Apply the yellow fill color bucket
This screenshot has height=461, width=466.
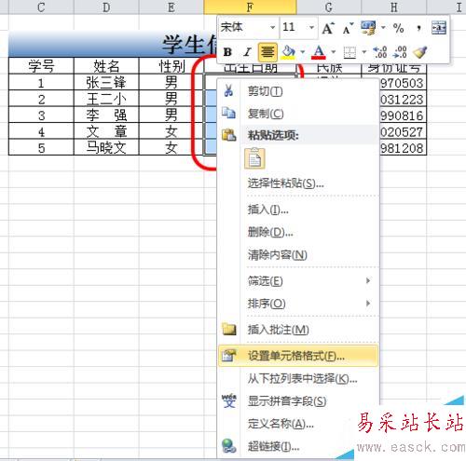(x=288, y=52)
